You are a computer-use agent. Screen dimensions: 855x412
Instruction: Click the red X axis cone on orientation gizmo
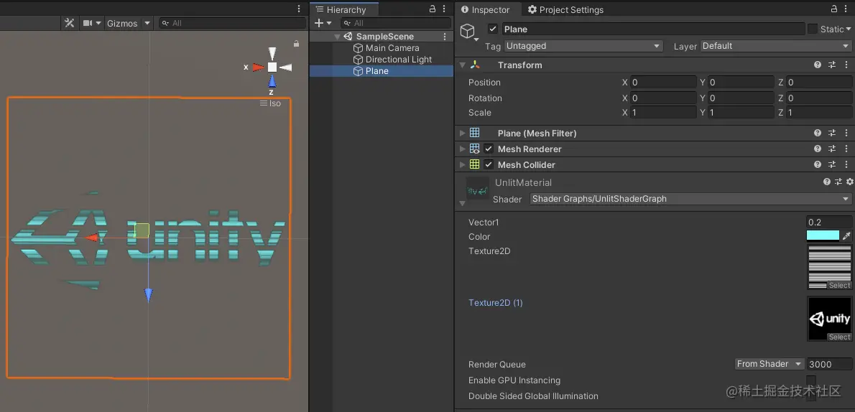tap(259, 67)
